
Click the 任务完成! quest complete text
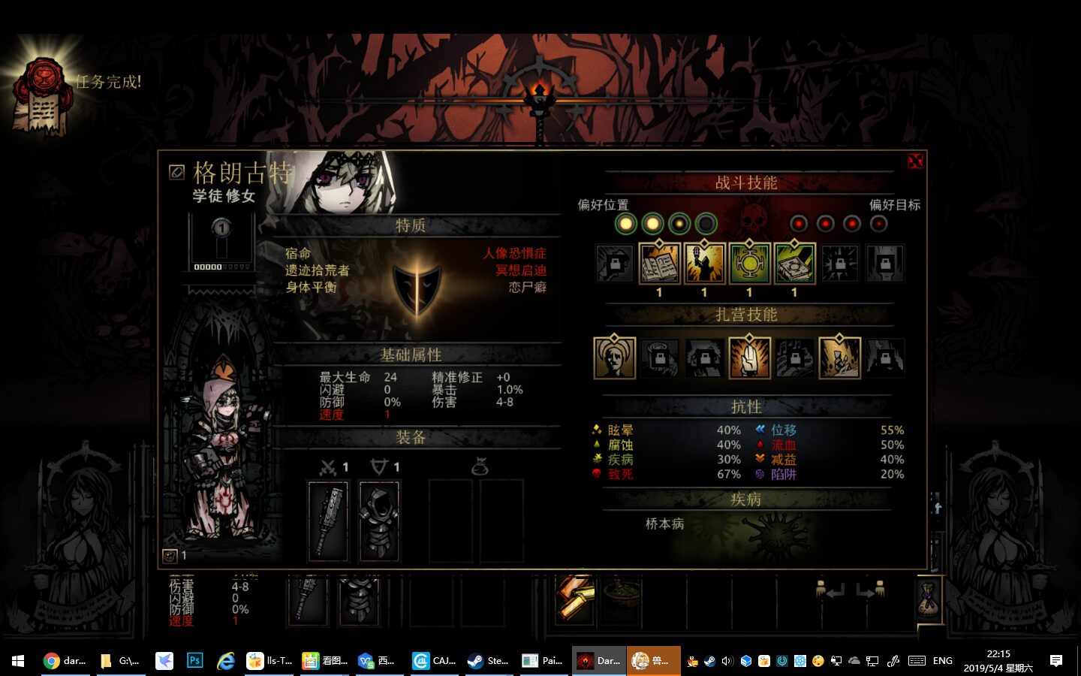pos(108,82)
